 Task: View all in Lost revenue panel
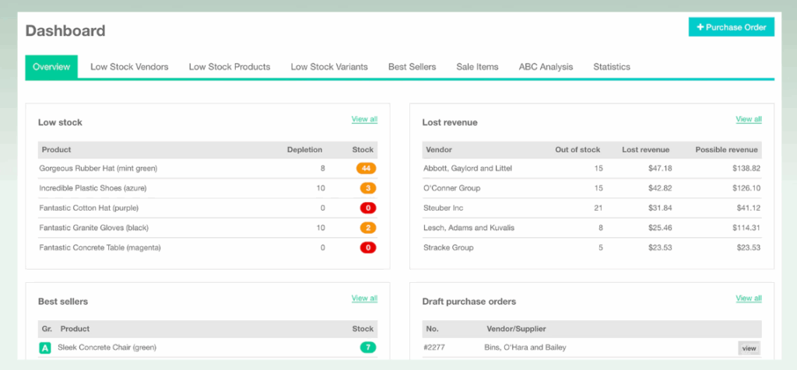point(749,119)
